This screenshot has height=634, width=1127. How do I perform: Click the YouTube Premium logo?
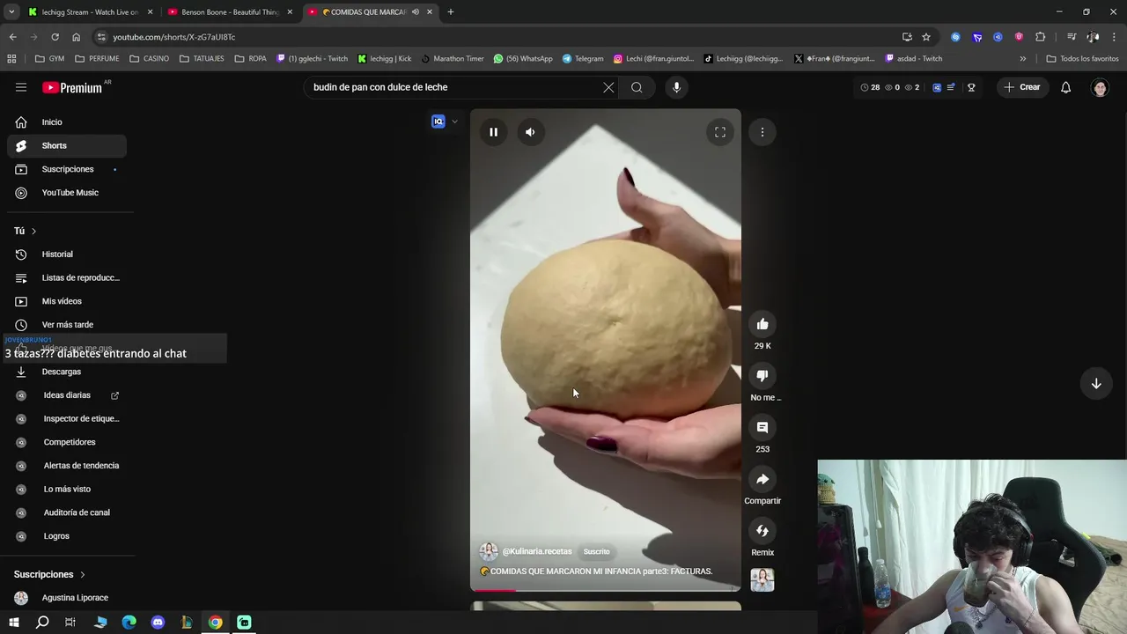point(72,87)
